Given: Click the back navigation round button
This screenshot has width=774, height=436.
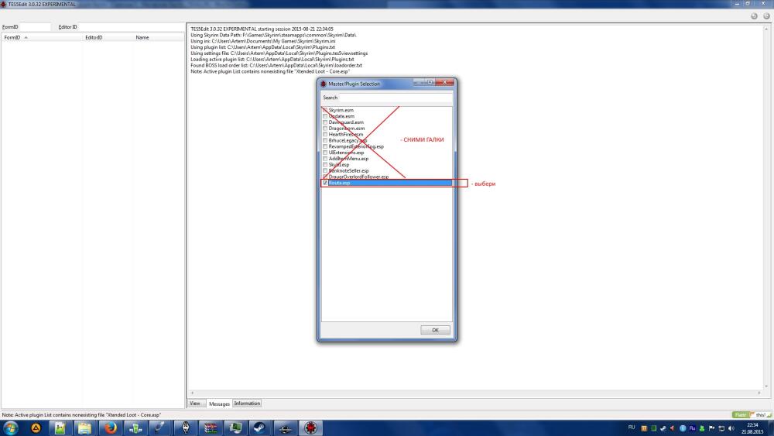Looking at the screenshot, I should pos(754,15).
